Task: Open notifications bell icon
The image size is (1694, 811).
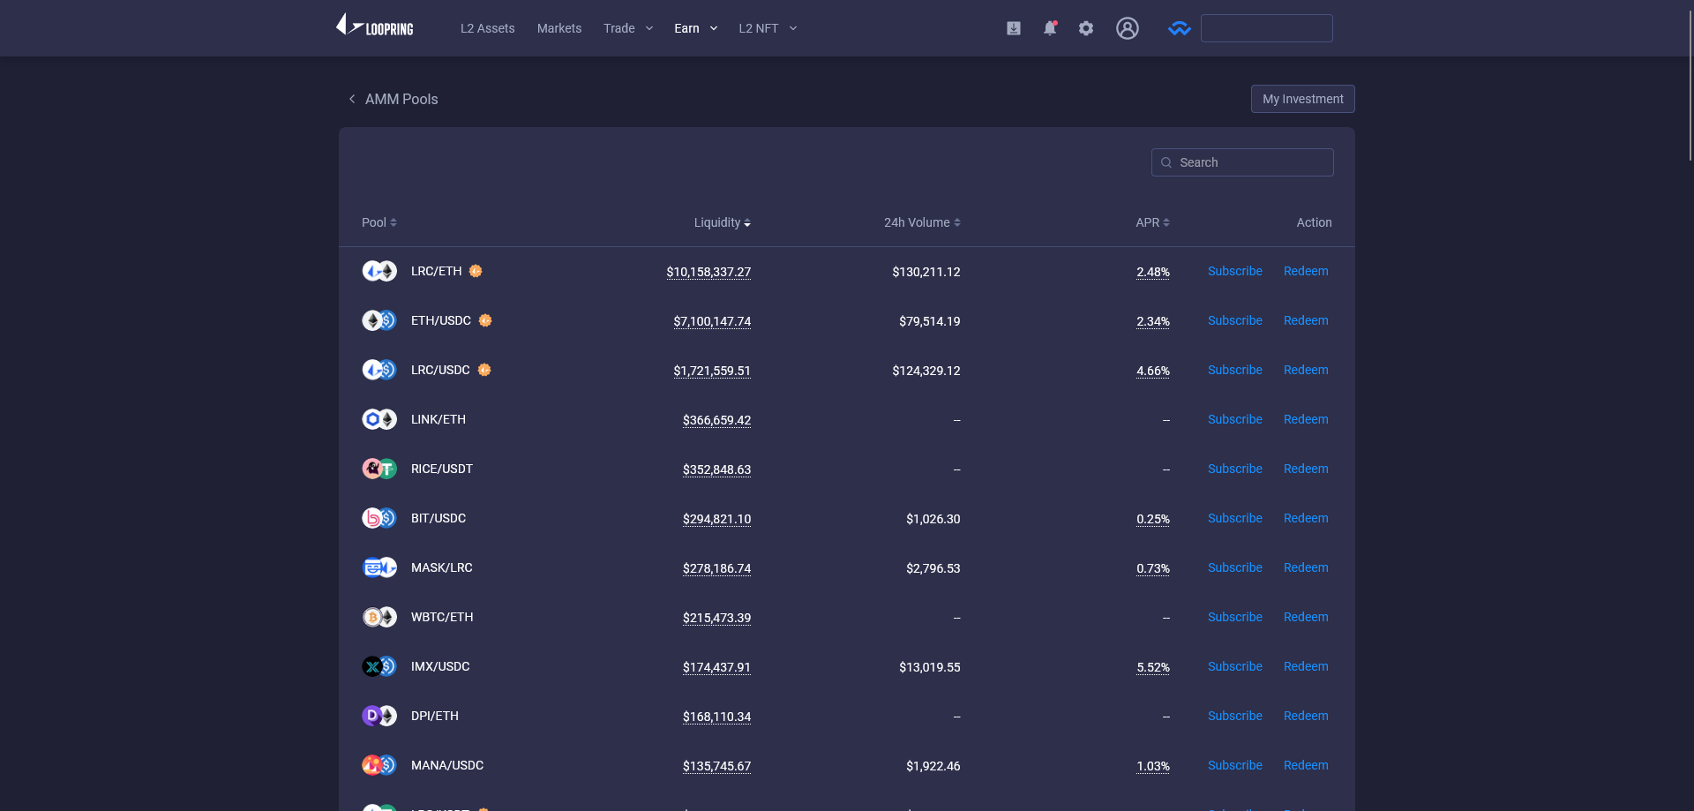Action: [1050, 28]
